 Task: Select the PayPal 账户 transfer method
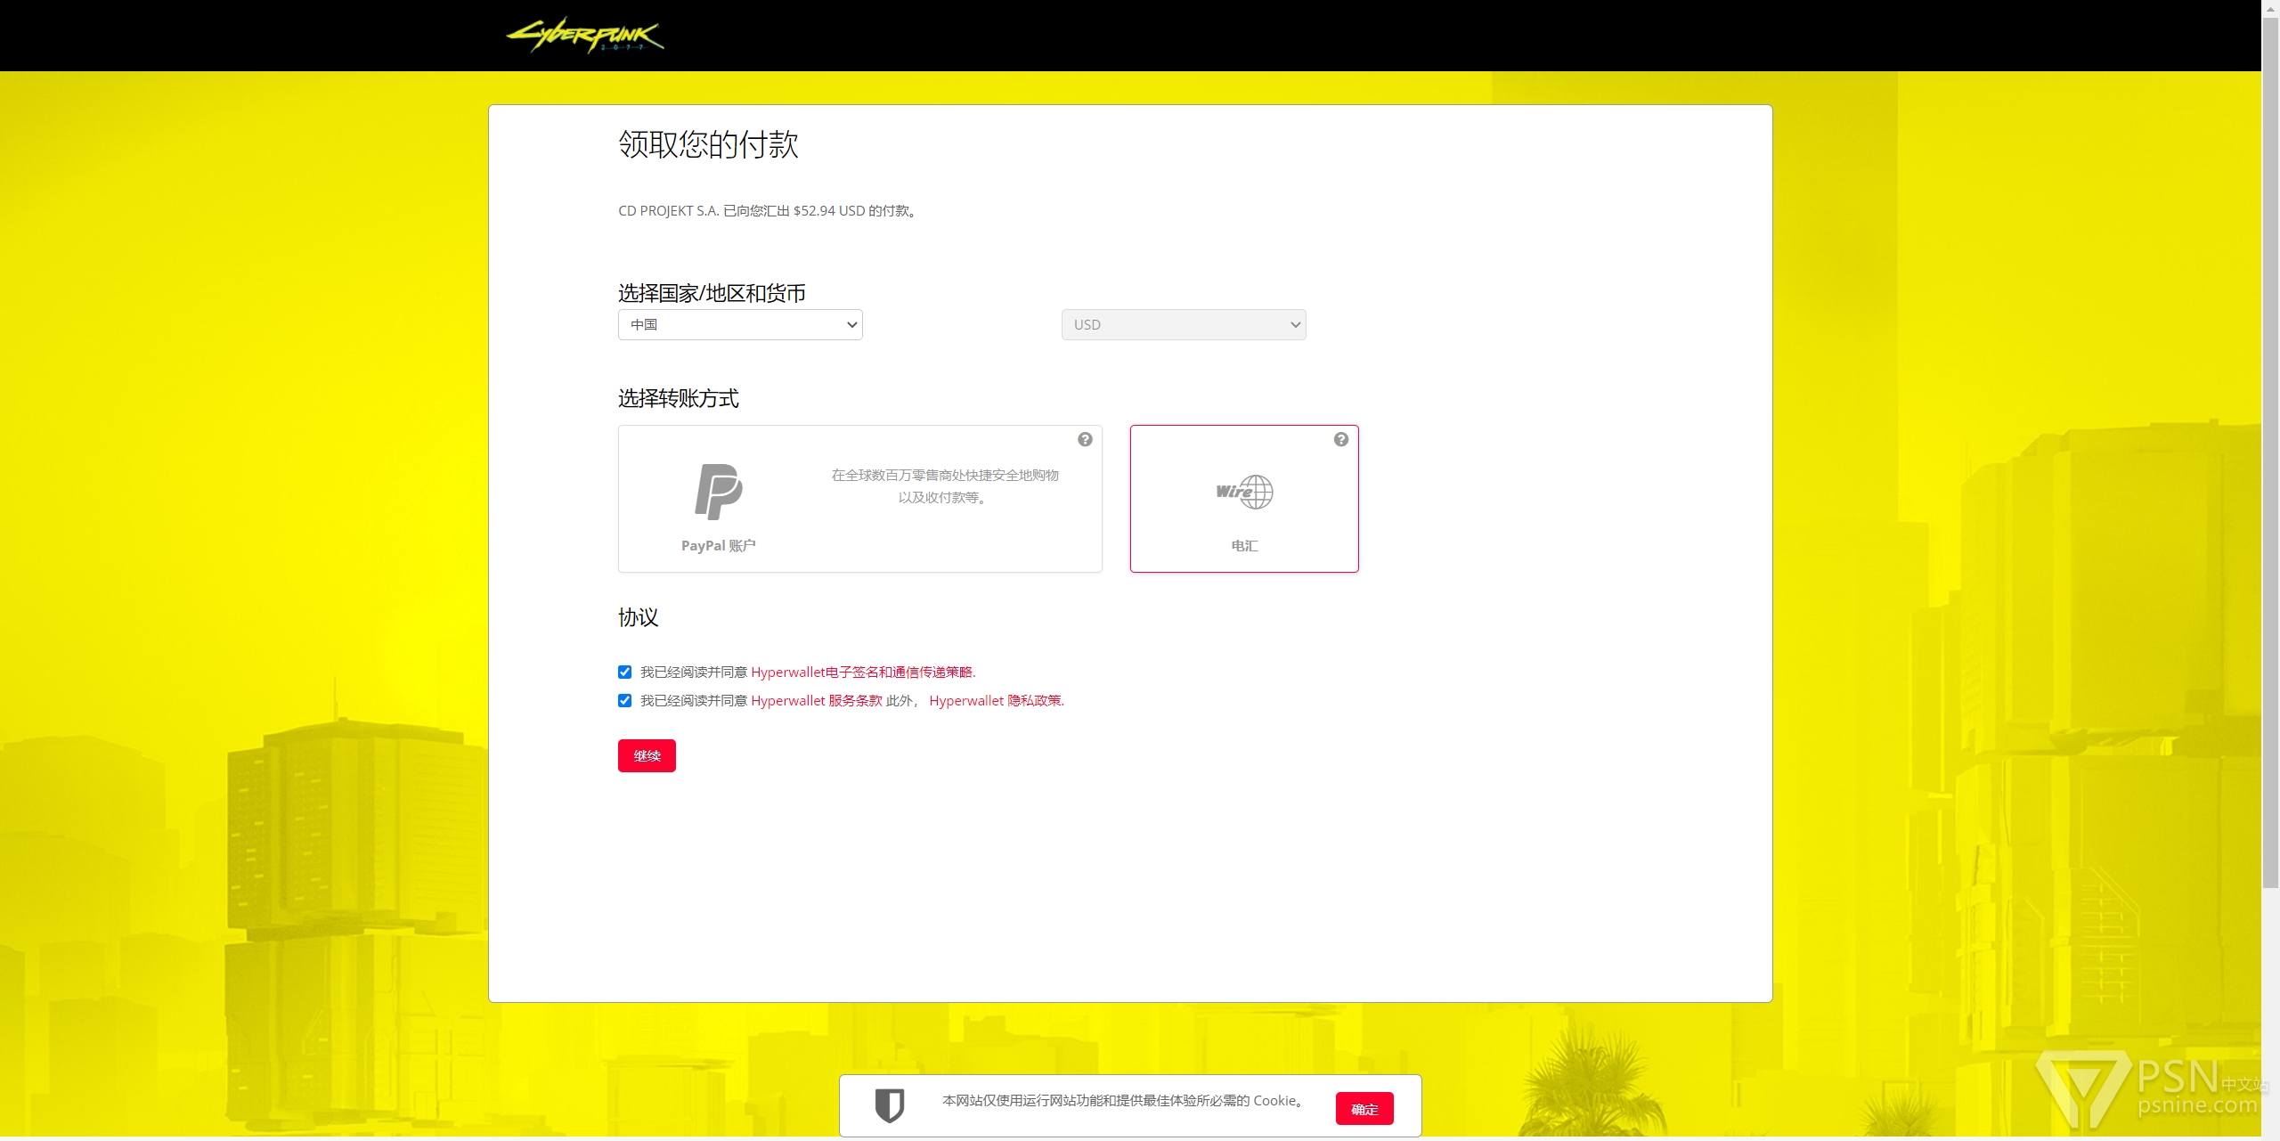pyautogui.click(x=718, y=545)
